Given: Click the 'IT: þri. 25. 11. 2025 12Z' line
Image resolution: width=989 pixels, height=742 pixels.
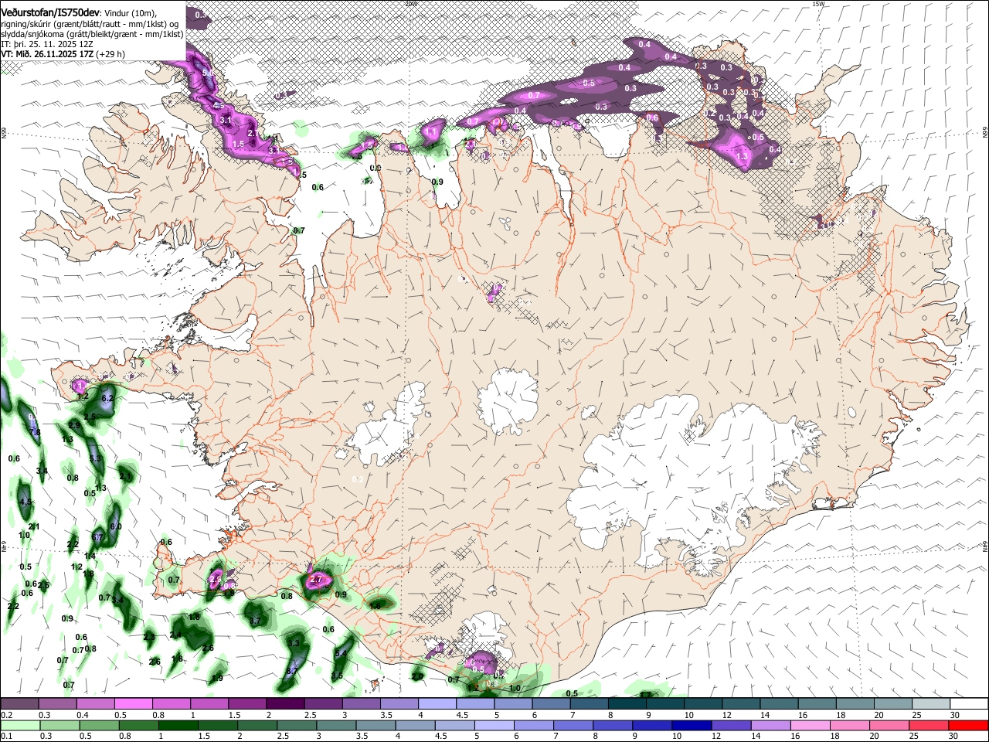Looking at the screenshot, I should point(47,44).
